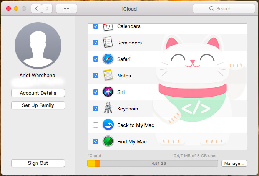Viewport: 259px width, 176px height.
Task: Close the iCloud preferences window
Action: coord(8,8)
